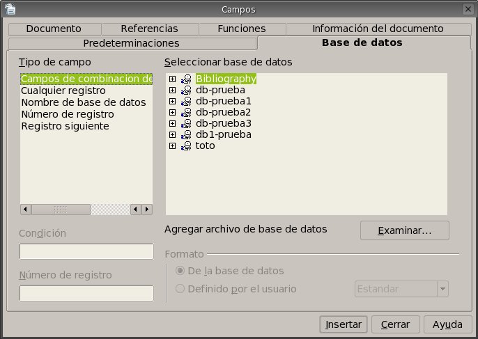
Task: Click the database icon beside db1-prueba
Action: (x=186, y=135)
